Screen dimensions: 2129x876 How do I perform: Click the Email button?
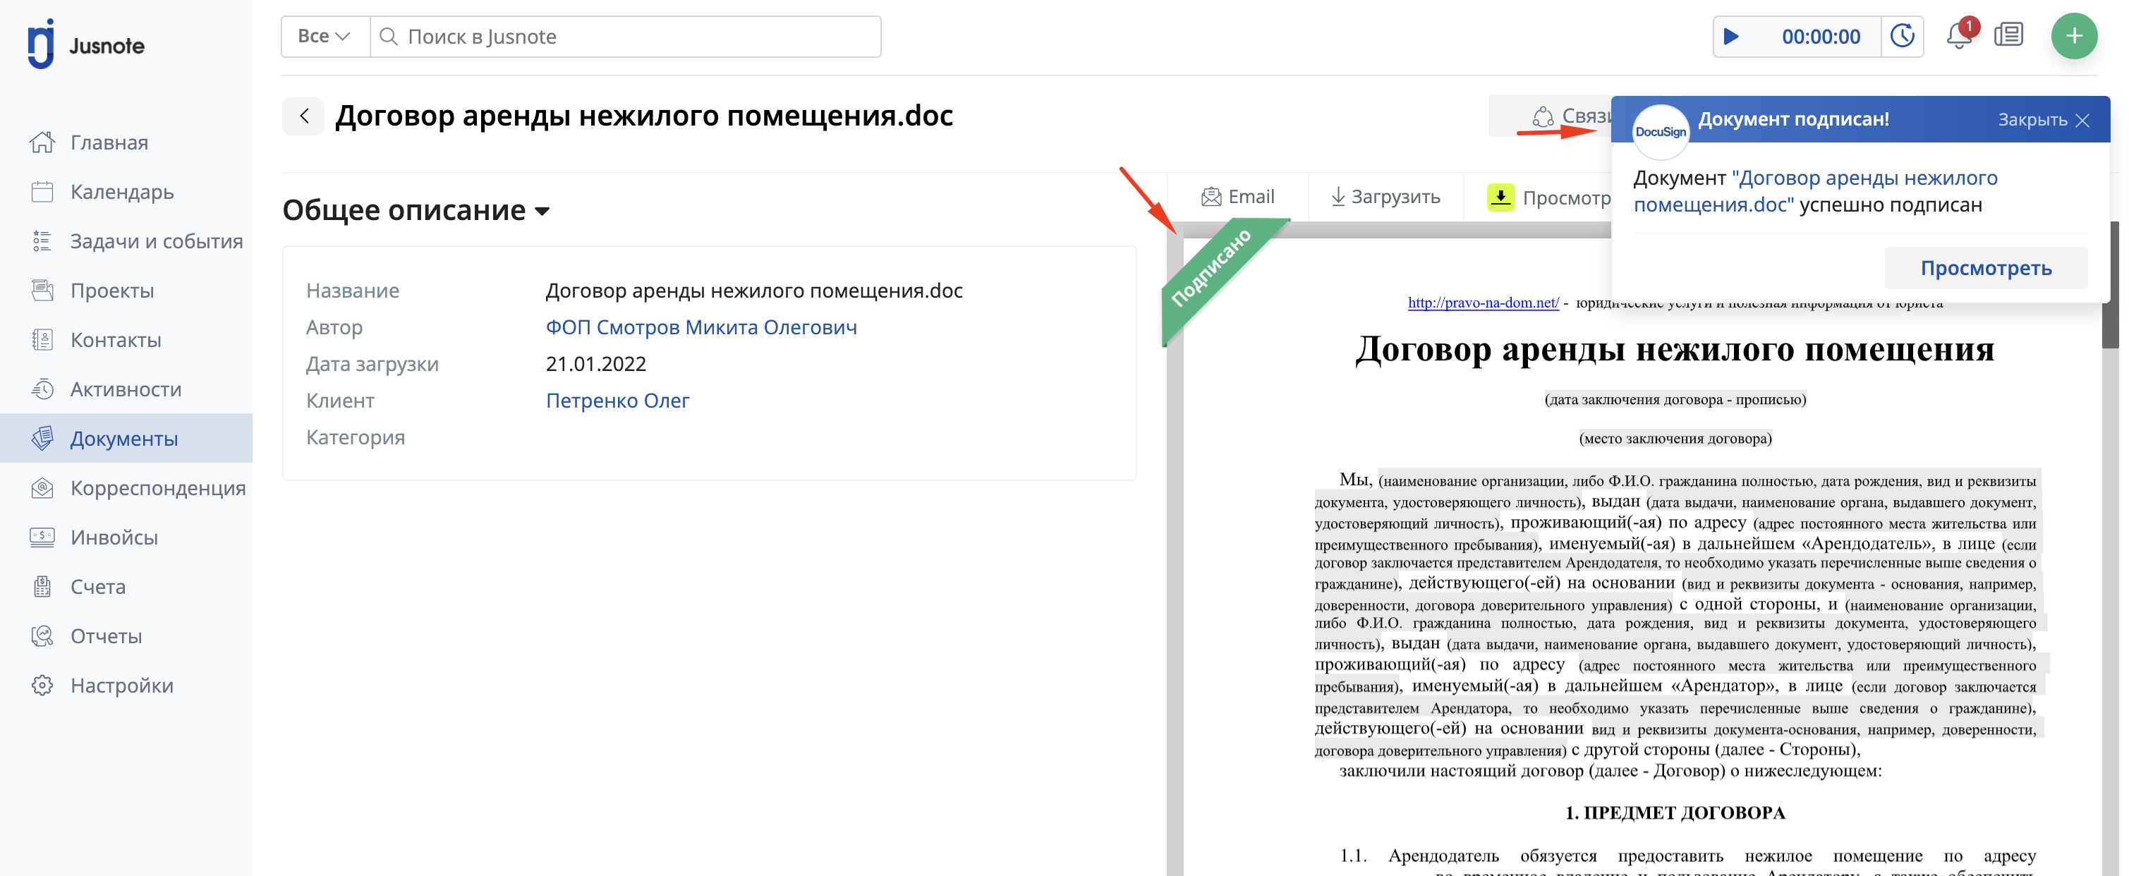pyautogui.click(x=1237, y=197)
